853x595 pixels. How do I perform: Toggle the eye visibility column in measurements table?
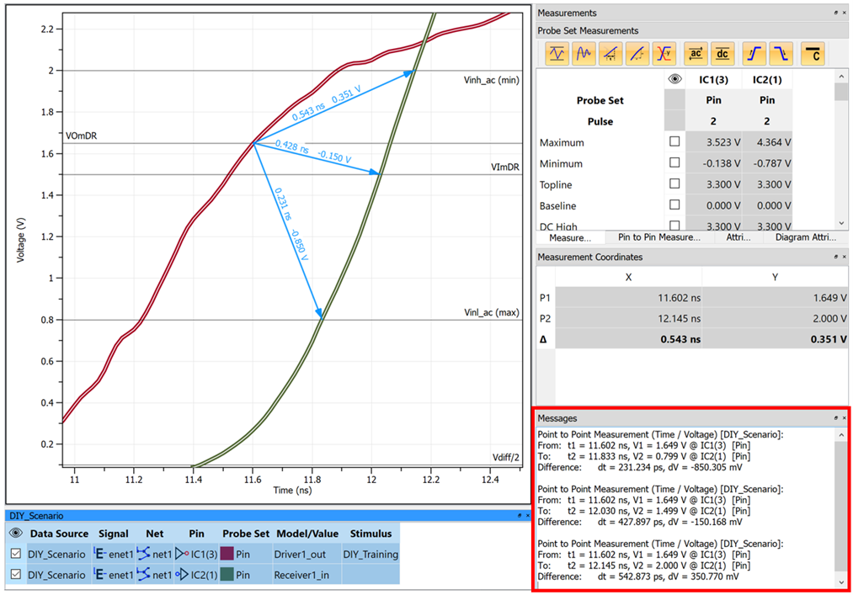coord(674,79)
